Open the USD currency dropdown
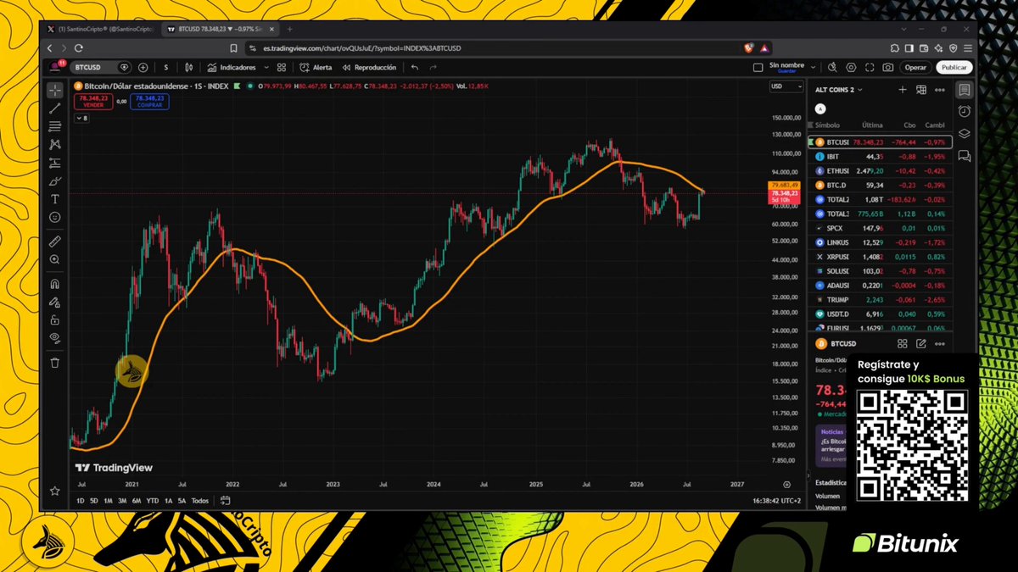 [785, 86]
